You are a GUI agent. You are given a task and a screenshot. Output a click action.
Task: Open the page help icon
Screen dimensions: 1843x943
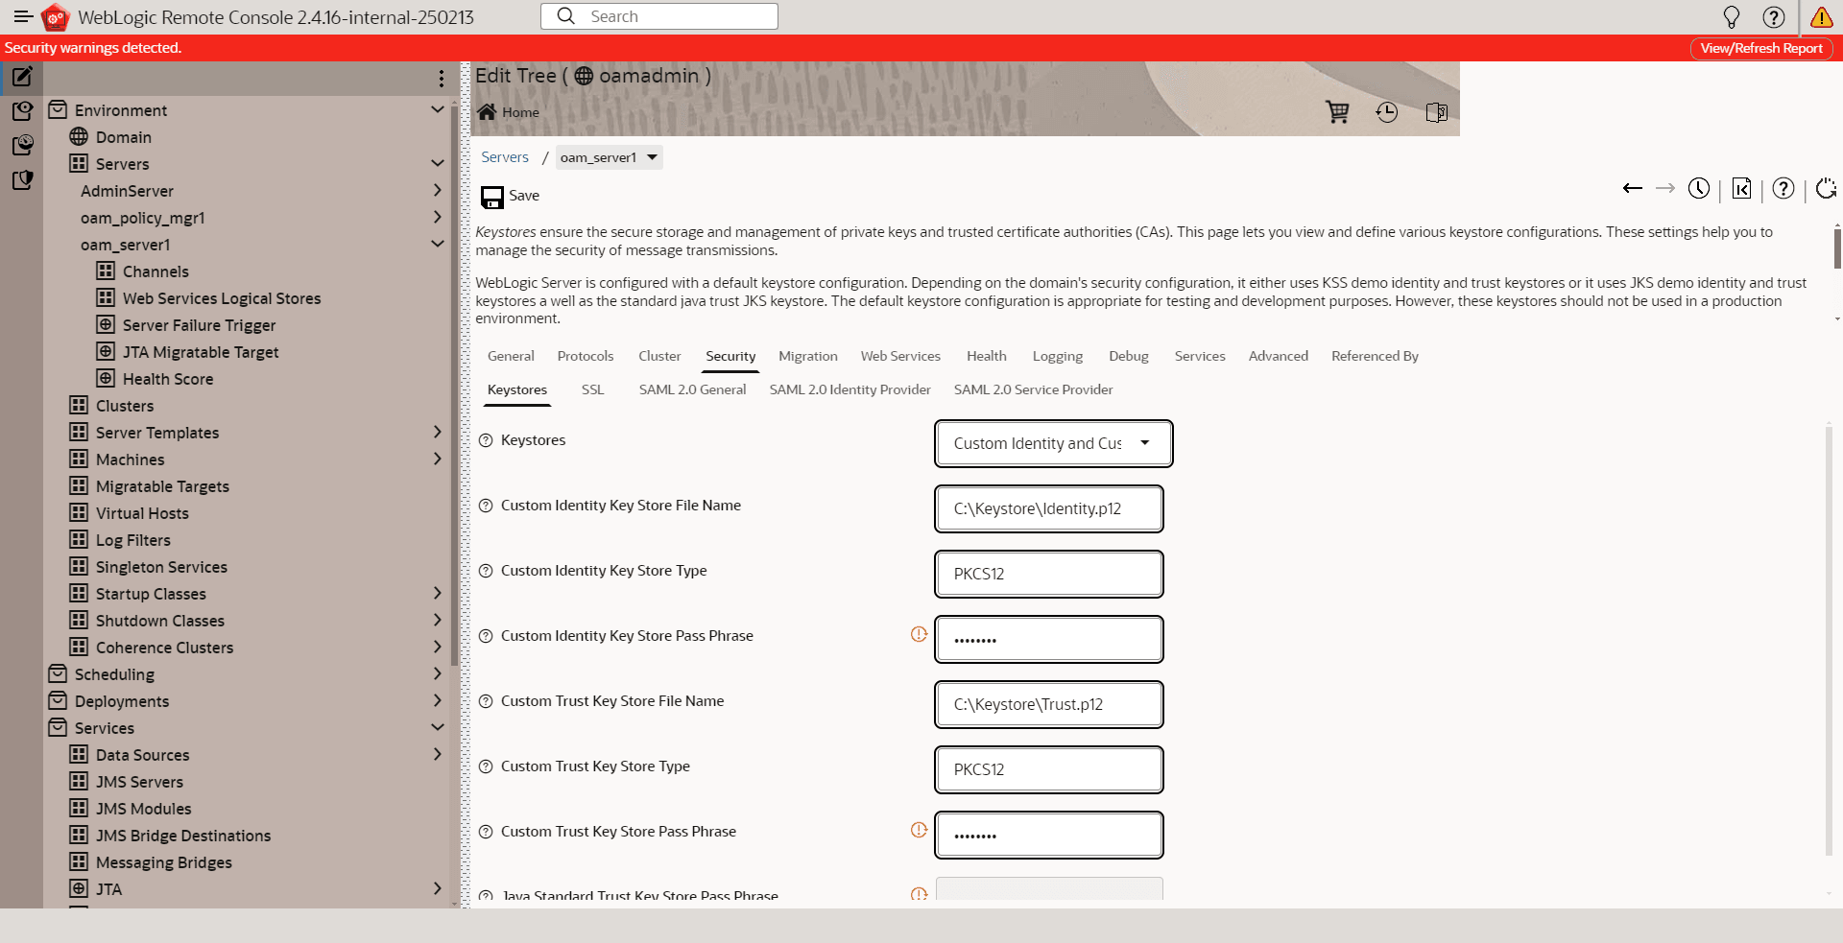(x=1783, y=188)
